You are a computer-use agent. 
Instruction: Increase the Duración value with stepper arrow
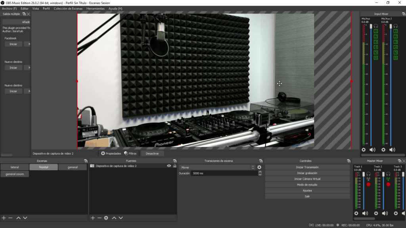tap(260, 172)
